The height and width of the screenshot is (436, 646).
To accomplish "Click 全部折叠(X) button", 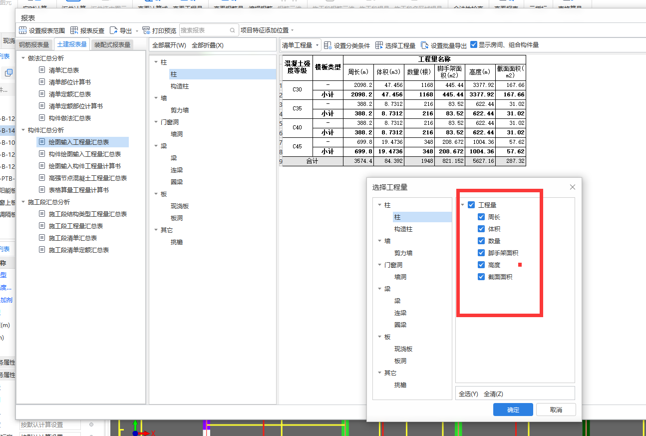I will pyautogui.click(x=208, y=45).
